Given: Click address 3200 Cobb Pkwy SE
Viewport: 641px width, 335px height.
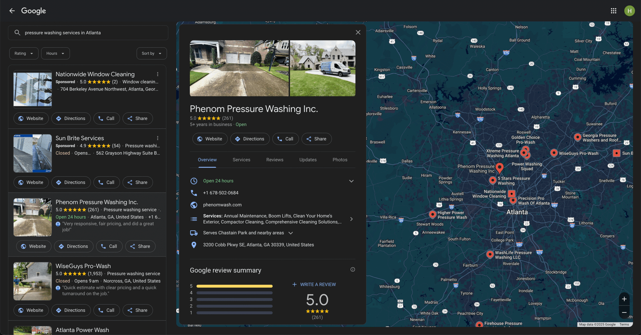Looking at the screenshot, I should (x=258, y=245).
